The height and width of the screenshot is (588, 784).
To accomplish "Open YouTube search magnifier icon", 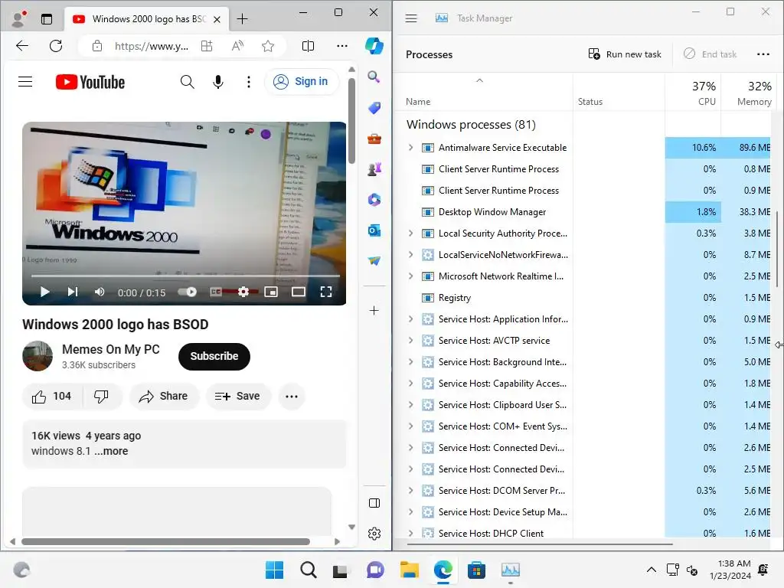I will (187, 81).
